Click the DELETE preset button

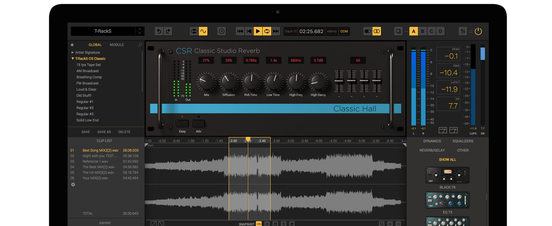click(x=124, y=132)
